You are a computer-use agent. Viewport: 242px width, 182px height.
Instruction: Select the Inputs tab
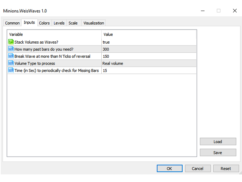pos(29,23)
